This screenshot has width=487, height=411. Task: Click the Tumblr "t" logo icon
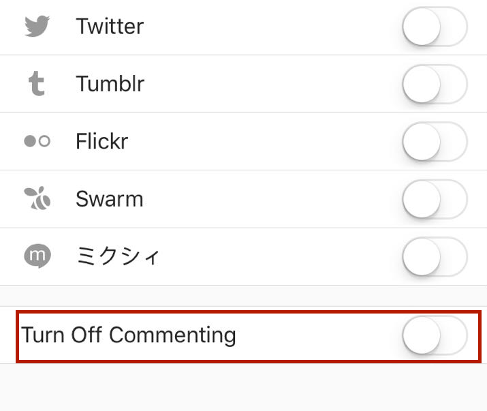tap(37, 85)
